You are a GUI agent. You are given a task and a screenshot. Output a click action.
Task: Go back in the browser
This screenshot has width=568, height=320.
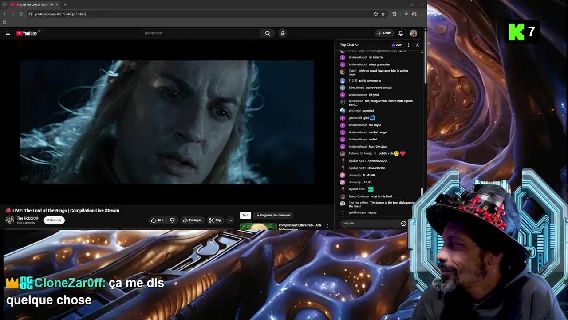pos(5,14)
